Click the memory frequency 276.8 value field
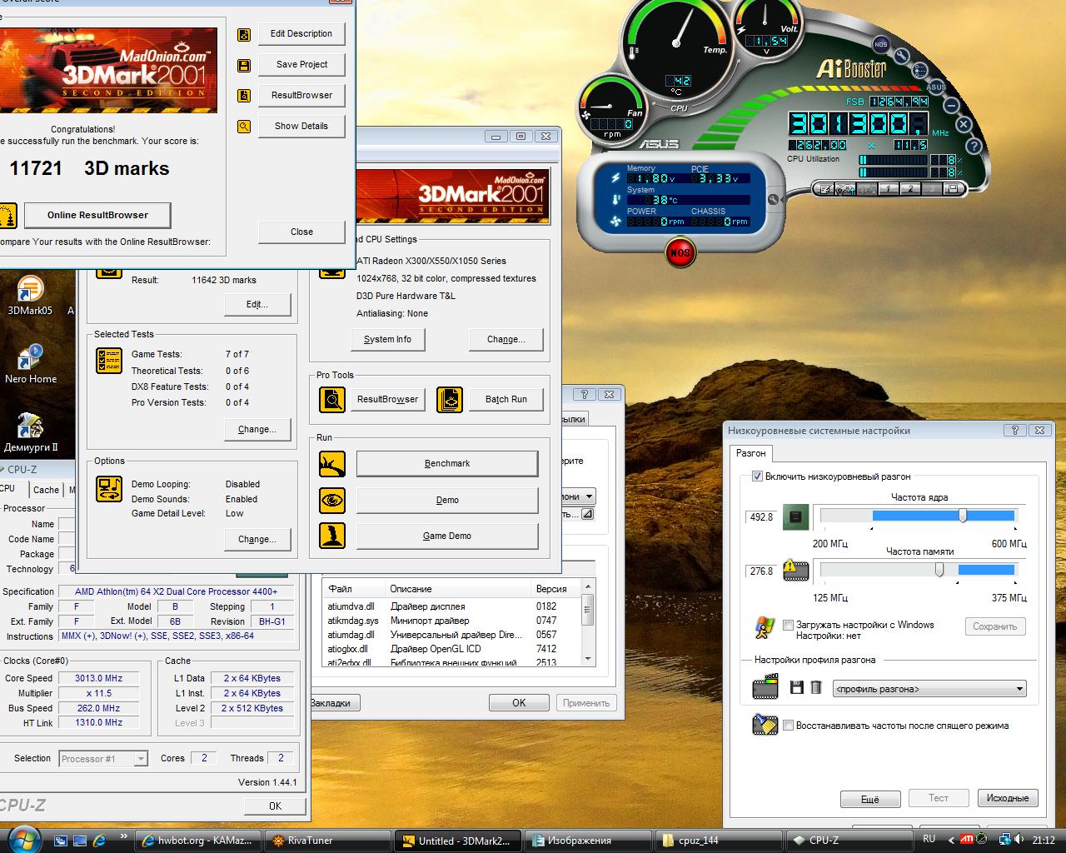Image resolution: width=1066 pixels, height=853 pixels. pyautogui.click(x=761, y=571)
